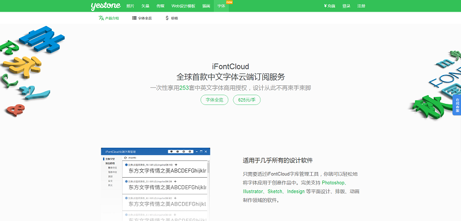Open the 矢量 menu item
The width and height of the screenshot is (461, 221).
(x=145, y=6)
